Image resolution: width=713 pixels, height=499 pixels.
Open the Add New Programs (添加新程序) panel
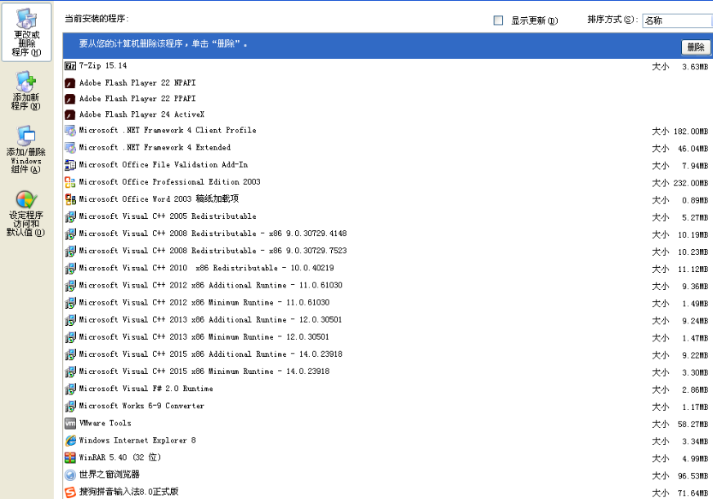[x=26, y=91]
